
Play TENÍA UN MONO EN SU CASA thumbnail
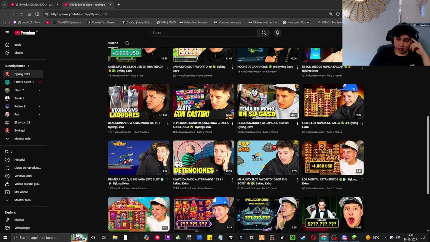268,101
